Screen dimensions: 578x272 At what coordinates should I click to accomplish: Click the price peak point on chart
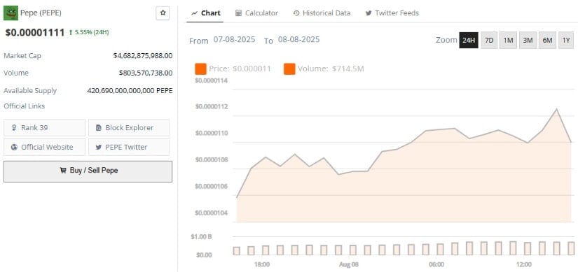tap(556, 109)
